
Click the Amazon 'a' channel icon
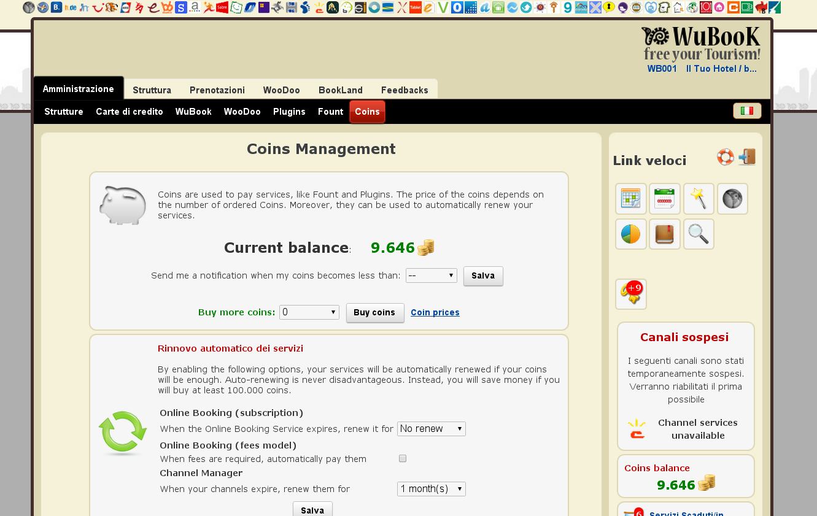point(195,7)
